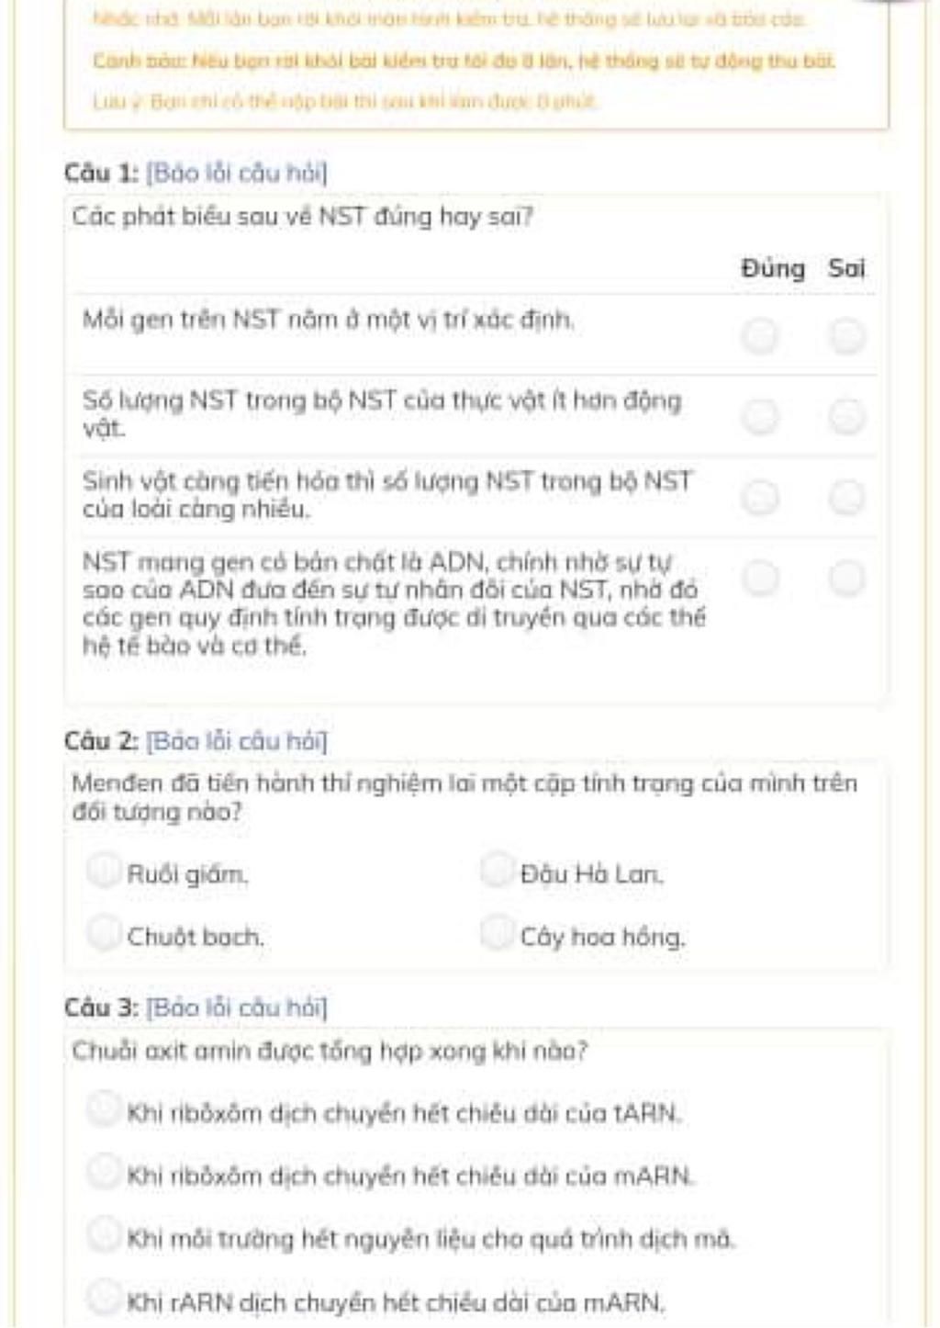Pick 'Khi rARN dịch chuyển hết chiều dài' answer

104,1298
